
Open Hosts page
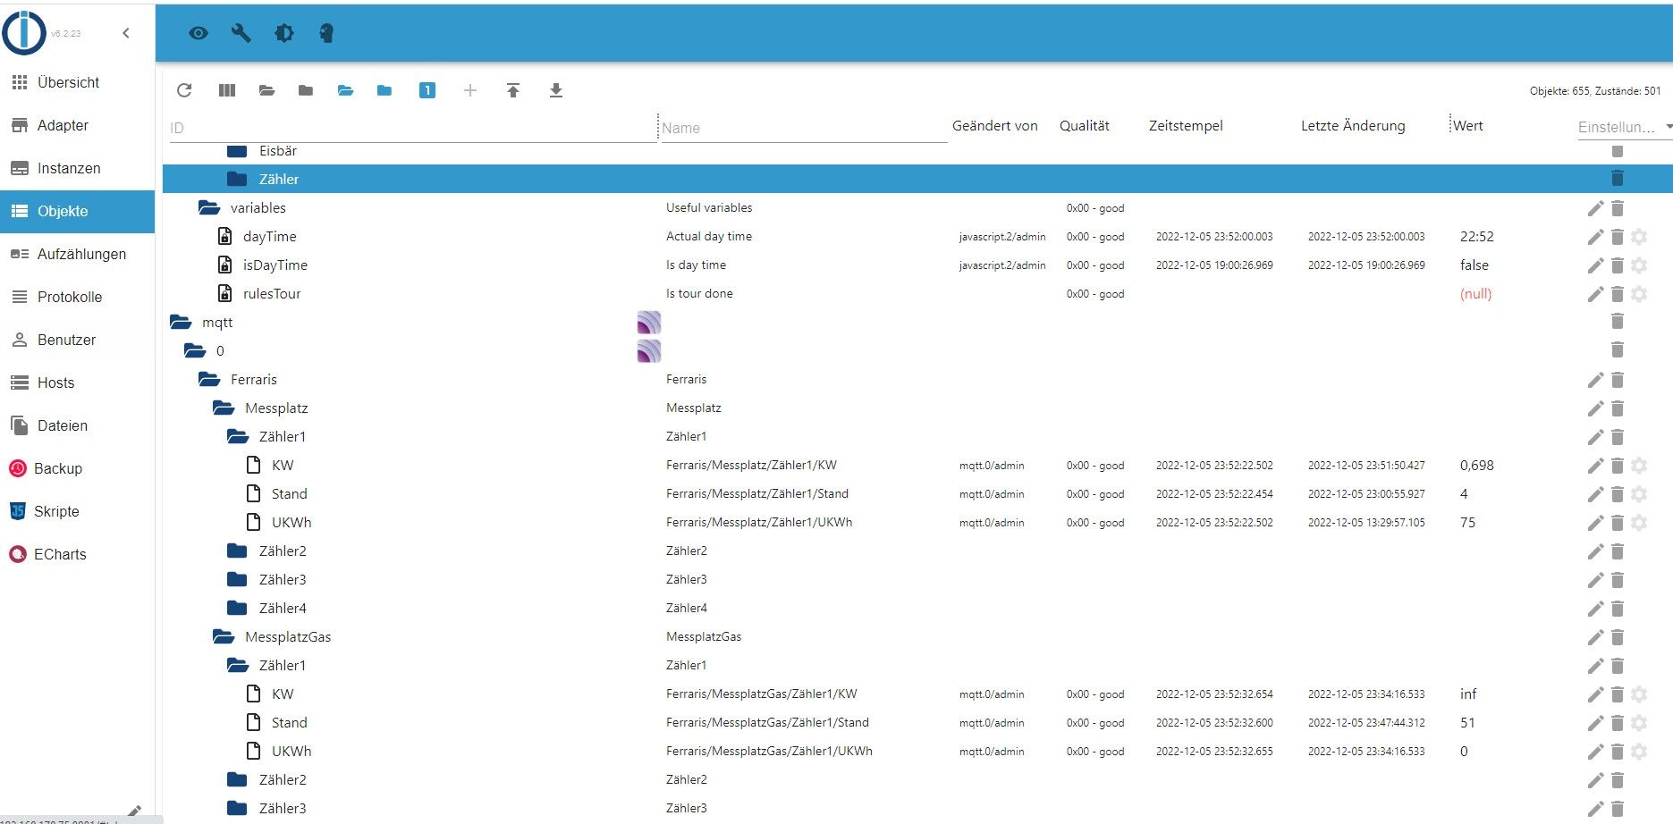77,383
